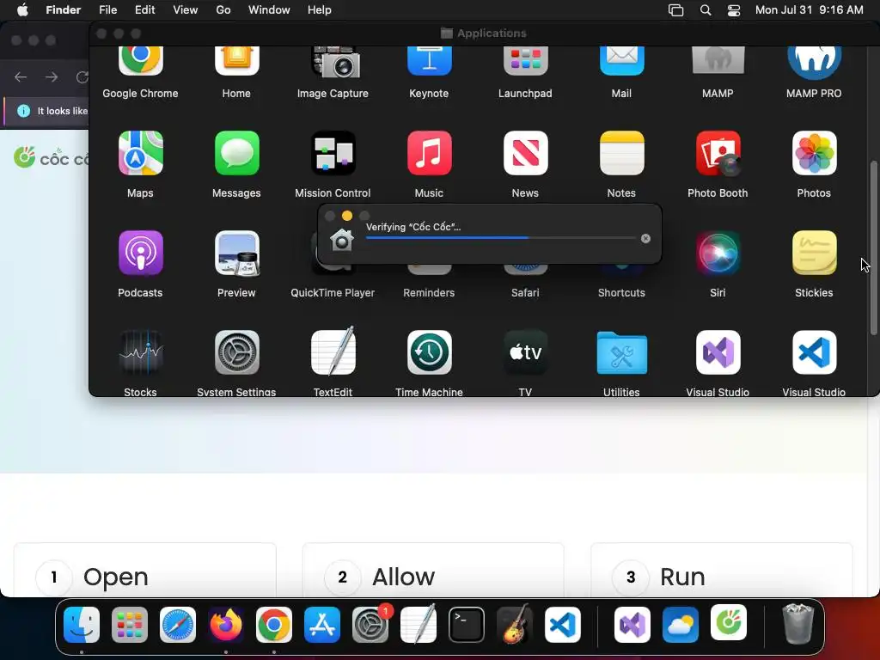This screenshot has width=880, height=660.
Task: Open the Preview app icon
Action: coord(237,254)
